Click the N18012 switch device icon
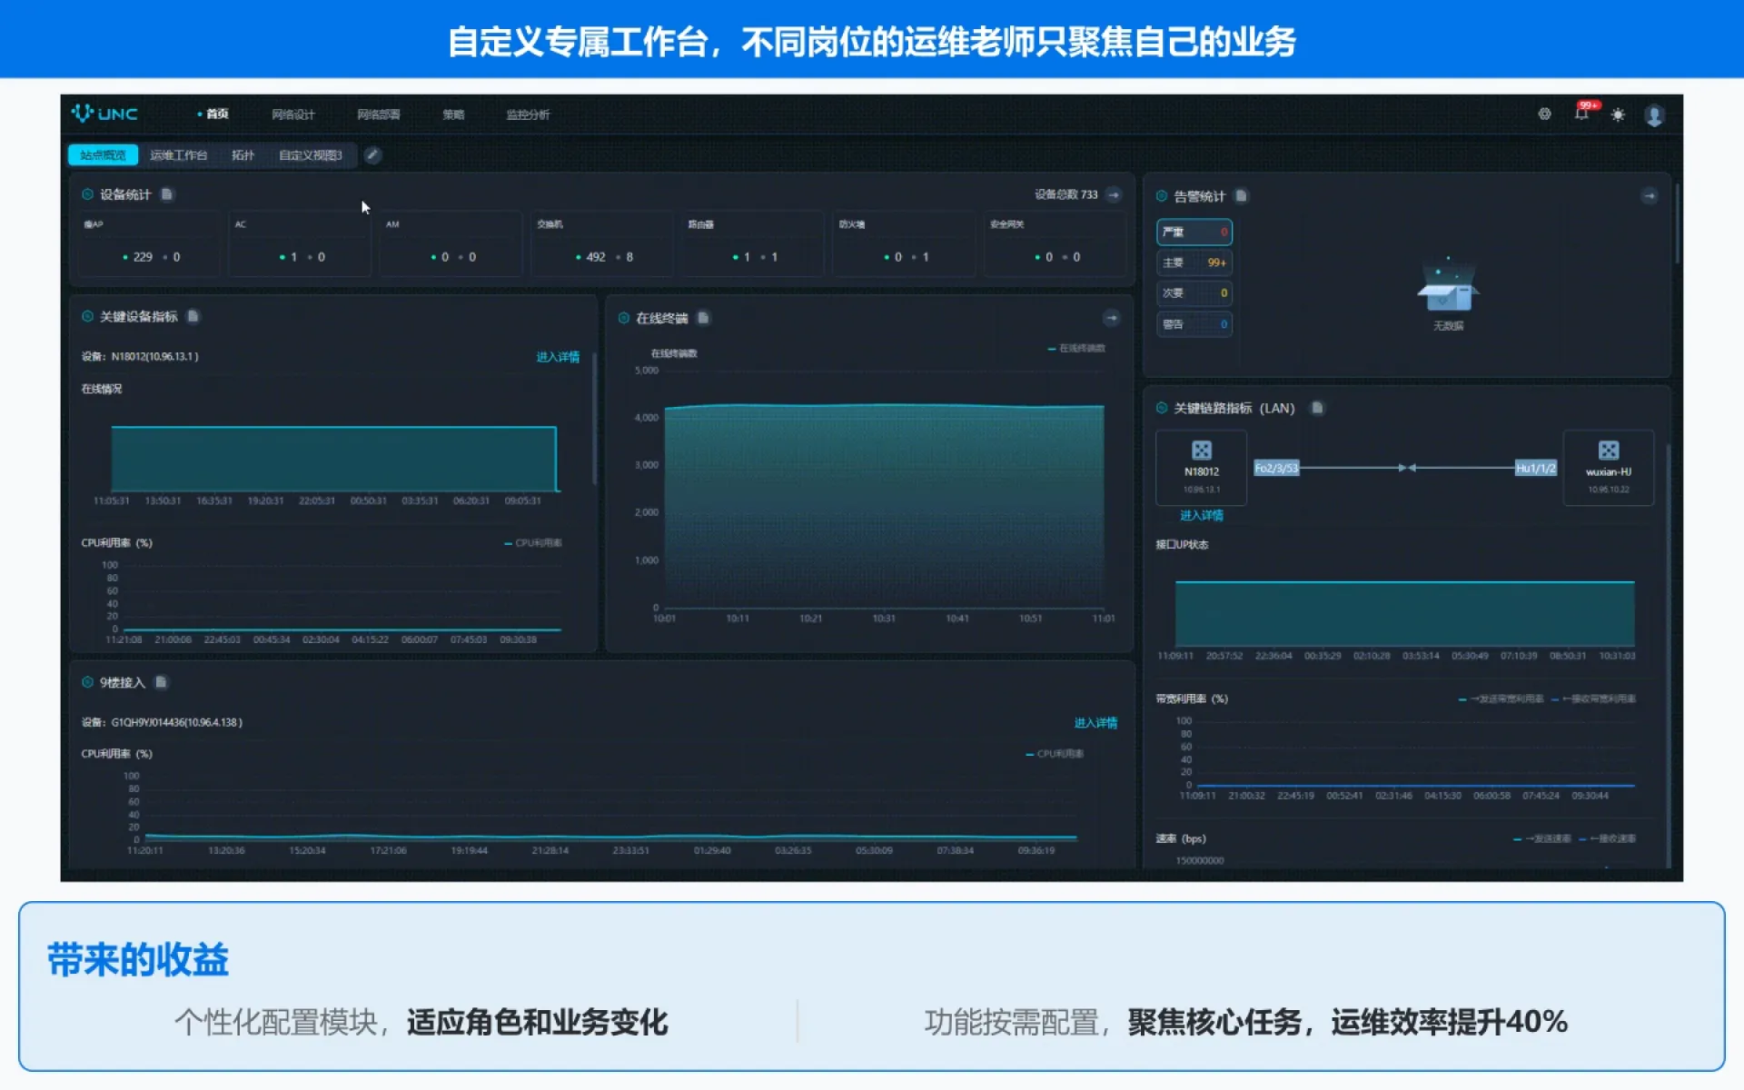The image size is (1744, 1090). (x=1201, y=451)
